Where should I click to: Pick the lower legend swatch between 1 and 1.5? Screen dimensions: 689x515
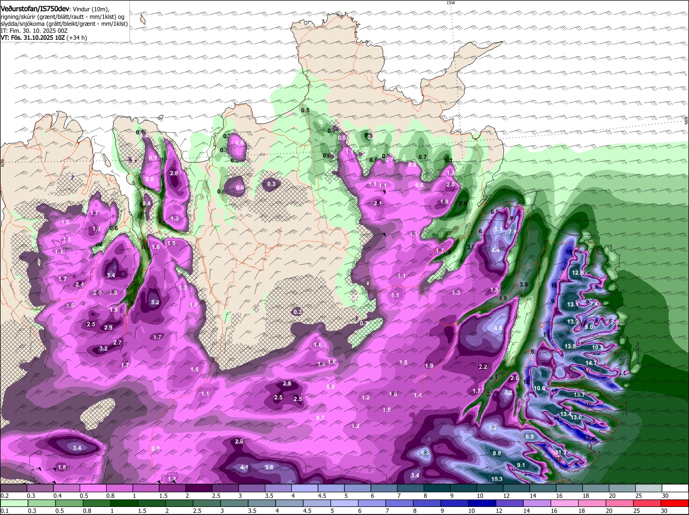124,503
